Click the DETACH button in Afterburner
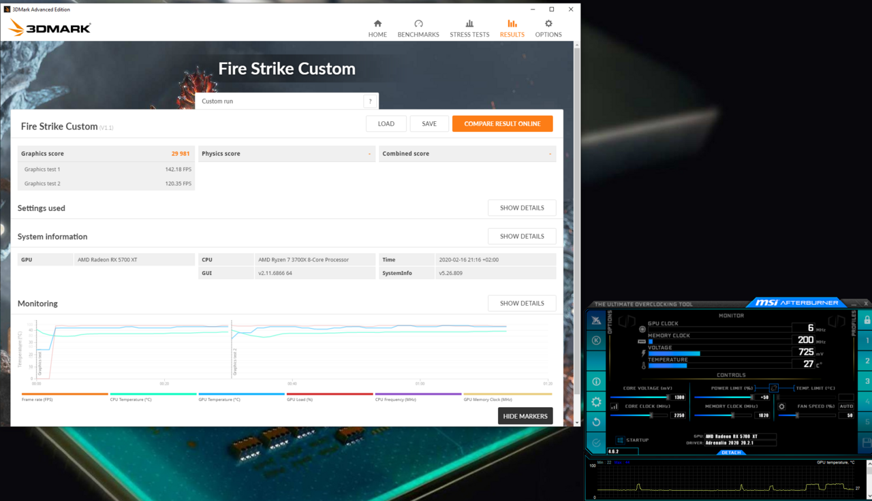The image size is (872, 501). coord(731,453)
